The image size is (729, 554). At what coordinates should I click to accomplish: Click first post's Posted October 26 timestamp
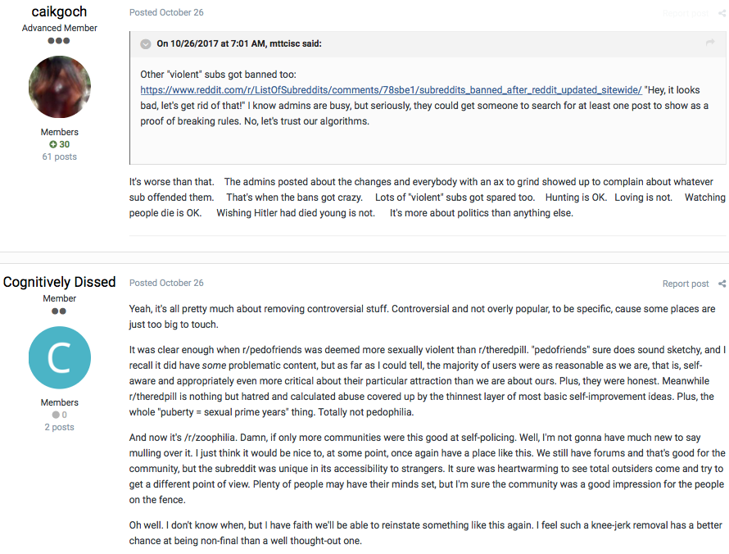click(166, 12)
